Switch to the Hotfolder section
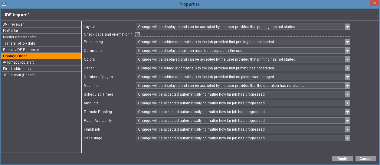 [x=41, y=31]
